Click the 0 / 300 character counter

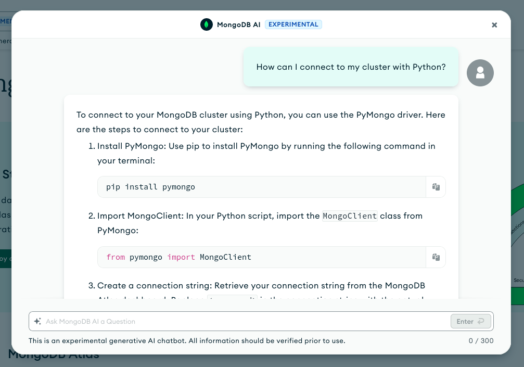click(x=481, y=340)
